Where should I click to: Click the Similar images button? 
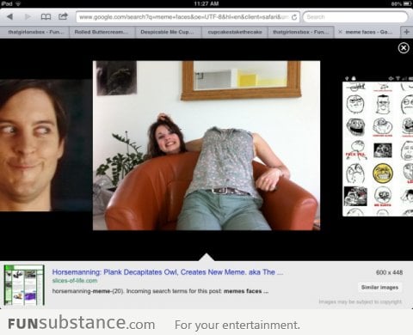(x=379, y=287)
